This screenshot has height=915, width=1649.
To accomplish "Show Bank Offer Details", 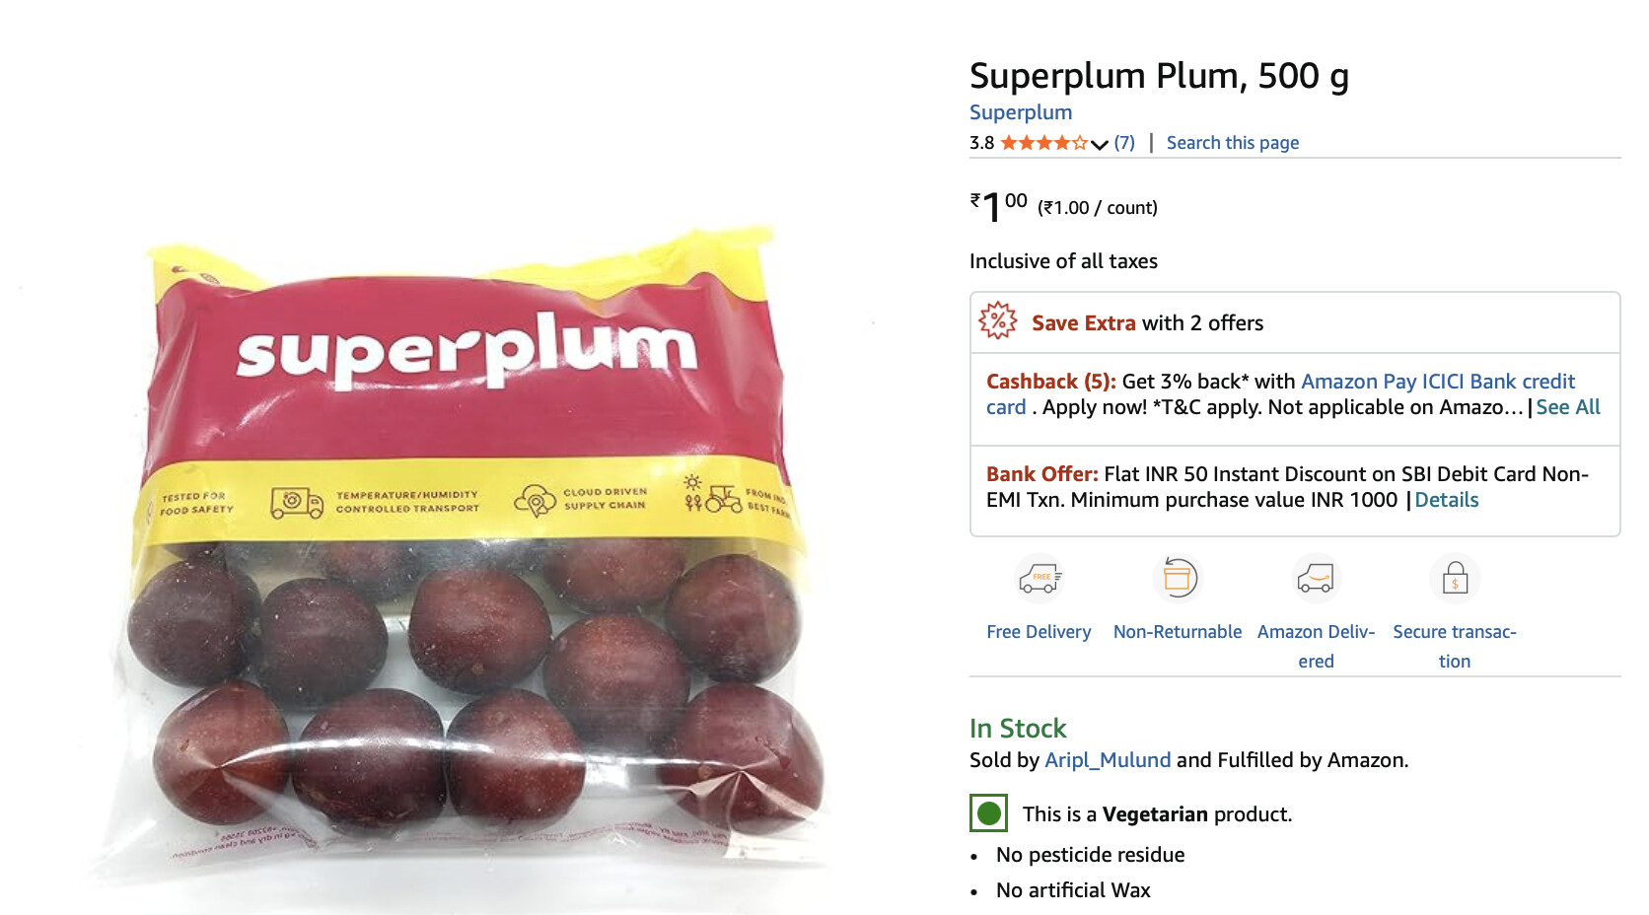I will tap(1447, 500).
